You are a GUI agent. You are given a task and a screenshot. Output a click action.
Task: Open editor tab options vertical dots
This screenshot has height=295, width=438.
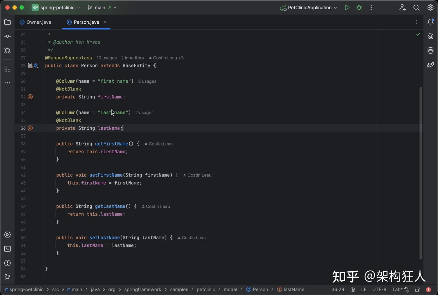(x=416, y=22)
